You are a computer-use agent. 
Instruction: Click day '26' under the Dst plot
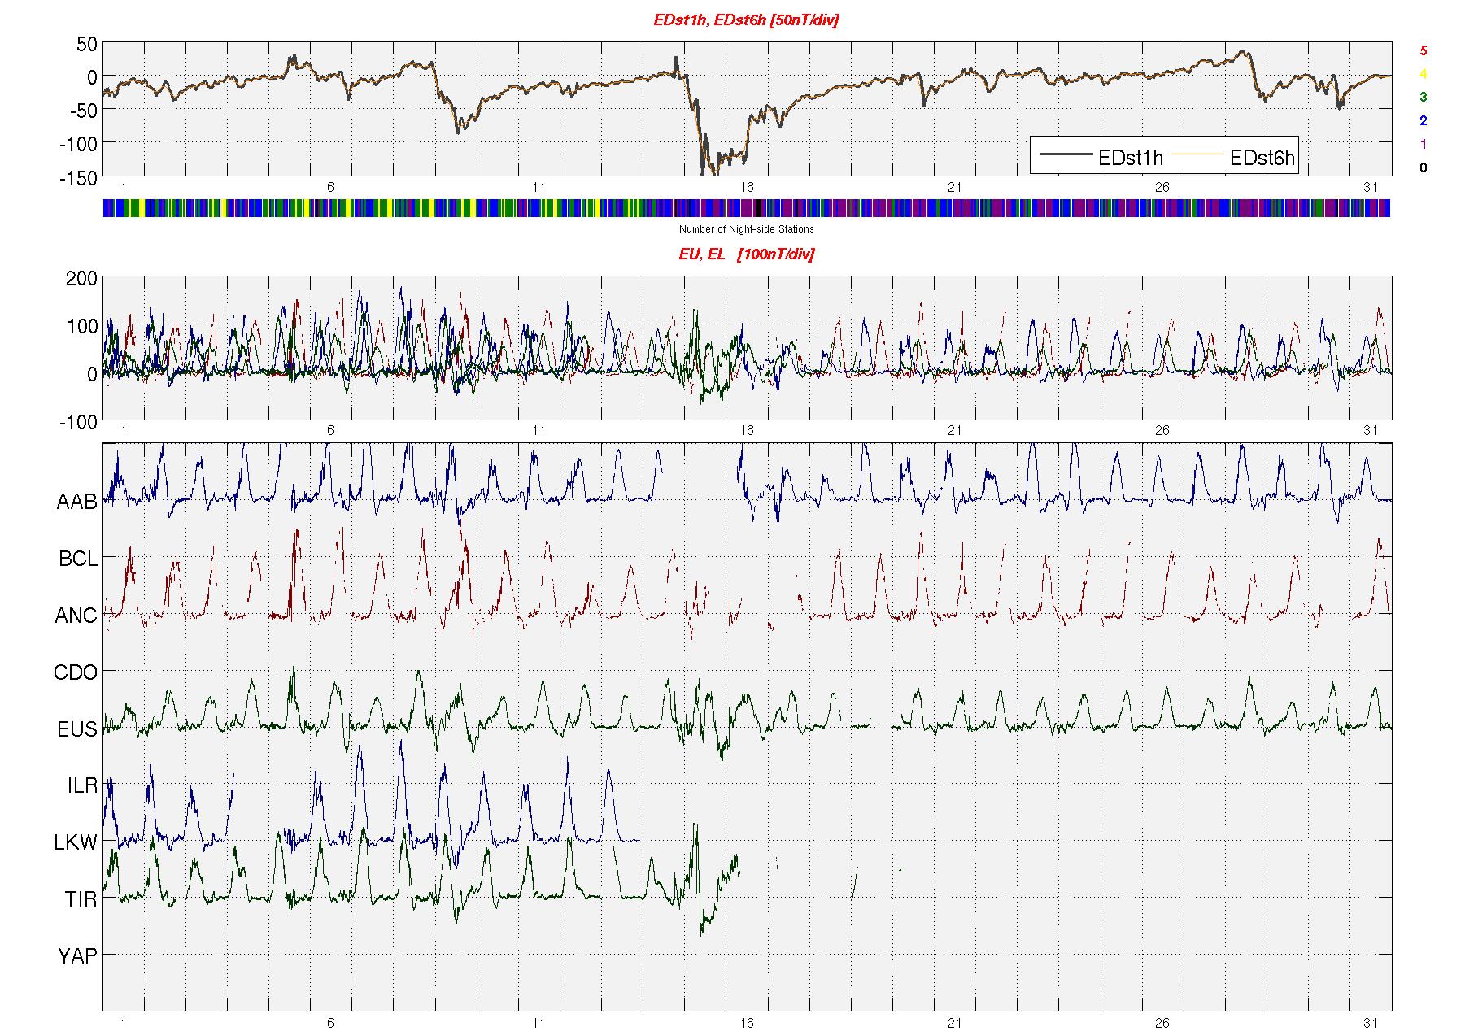(x=1162, y=187)
